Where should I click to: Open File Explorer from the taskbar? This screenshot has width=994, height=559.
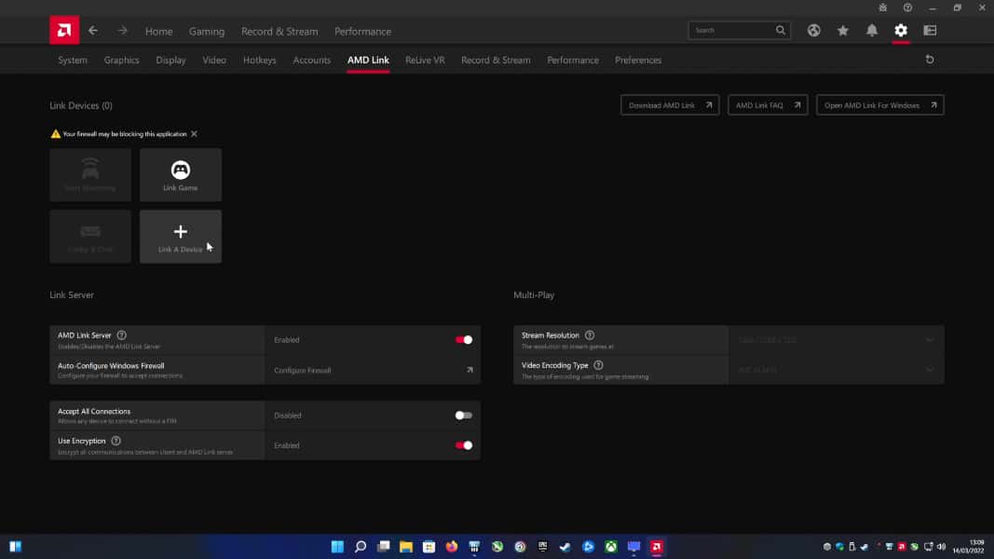click(x=406, y=547)
